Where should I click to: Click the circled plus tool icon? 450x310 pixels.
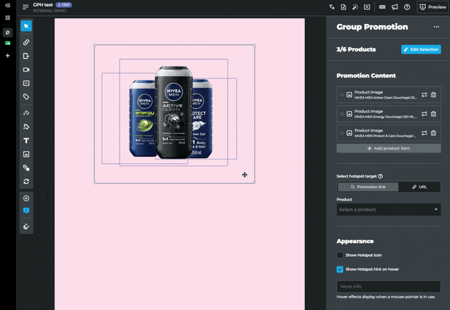26,198
